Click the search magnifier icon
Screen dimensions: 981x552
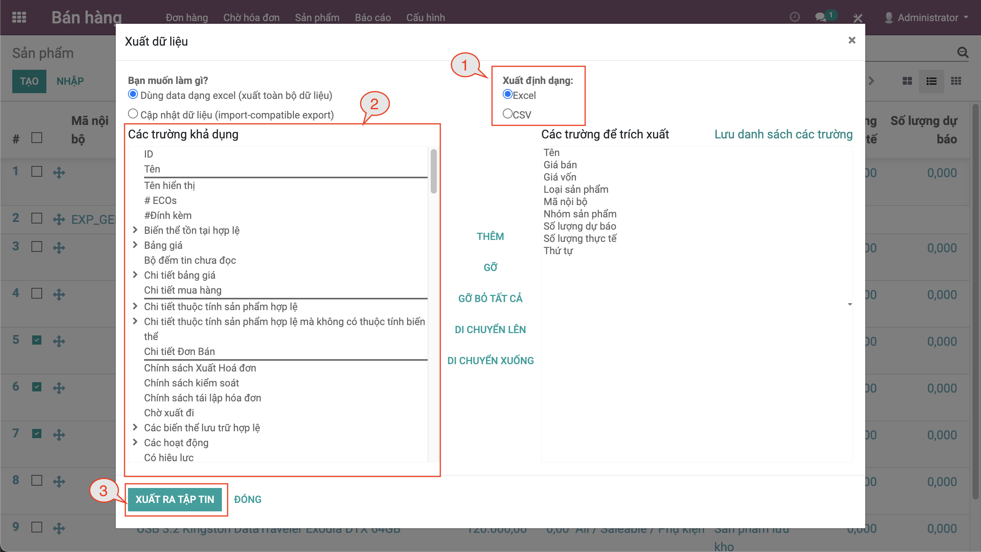click(963, 53)
